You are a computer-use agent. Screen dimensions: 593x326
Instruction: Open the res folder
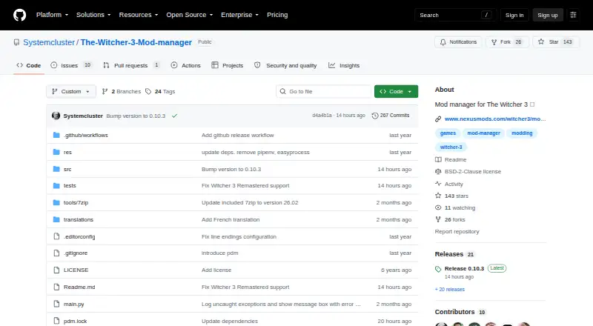[x=67, y=152]
